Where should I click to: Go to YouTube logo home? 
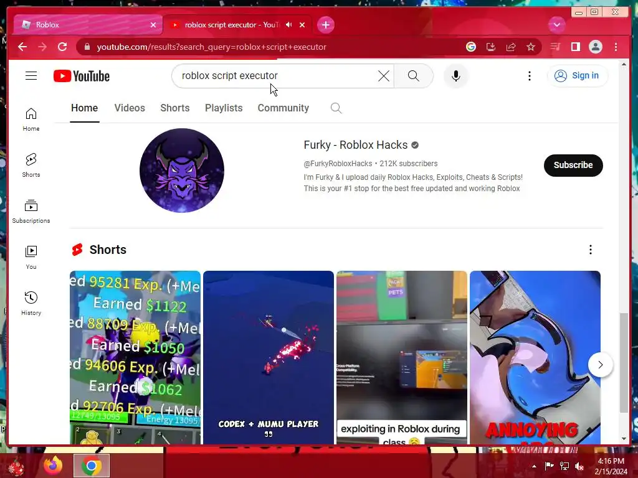[82, 76]
